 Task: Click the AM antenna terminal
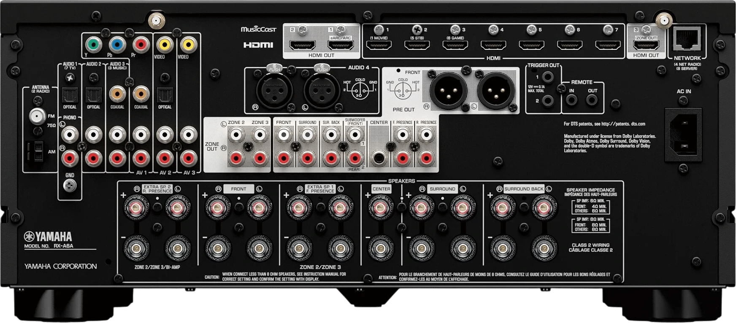(35, 151)
